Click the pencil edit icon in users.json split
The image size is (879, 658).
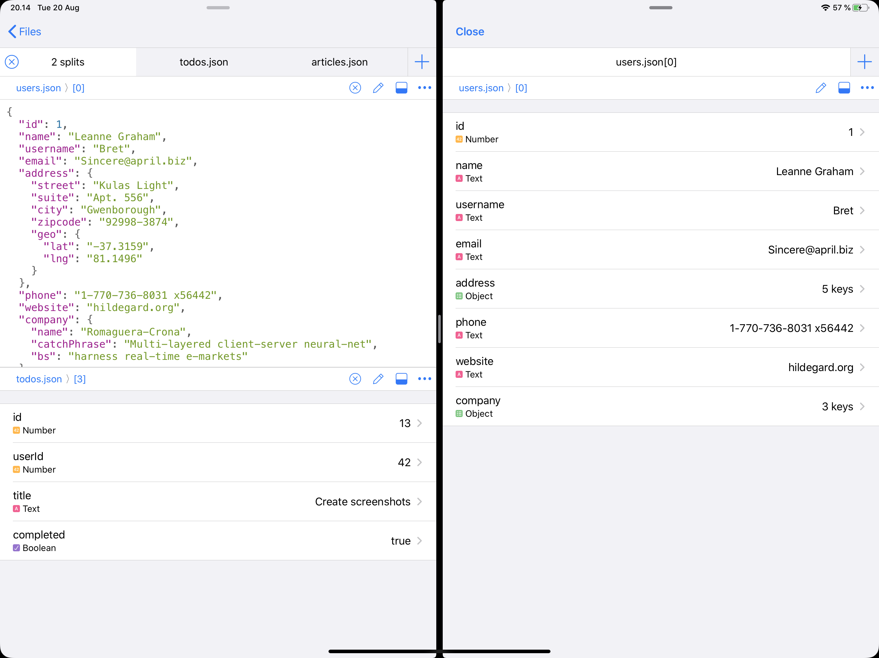[378, 88]
